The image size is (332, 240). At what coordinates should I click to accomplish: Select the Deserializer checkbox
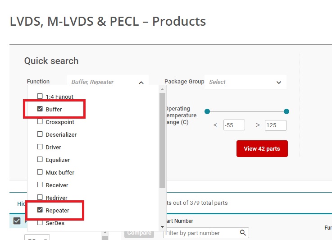40,134
